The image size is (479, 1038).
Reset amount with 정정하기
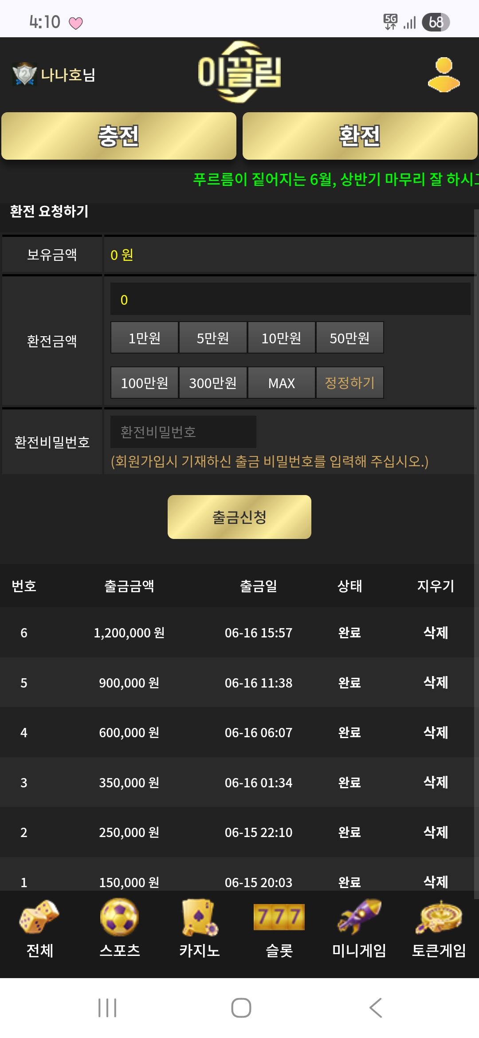point(349,382)
